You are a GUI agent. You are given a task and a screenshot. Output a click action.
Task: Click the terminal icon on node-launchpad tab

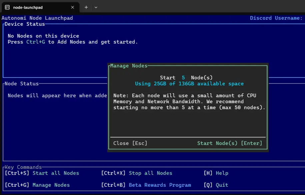pyautogui.click(x=7, y=7)
